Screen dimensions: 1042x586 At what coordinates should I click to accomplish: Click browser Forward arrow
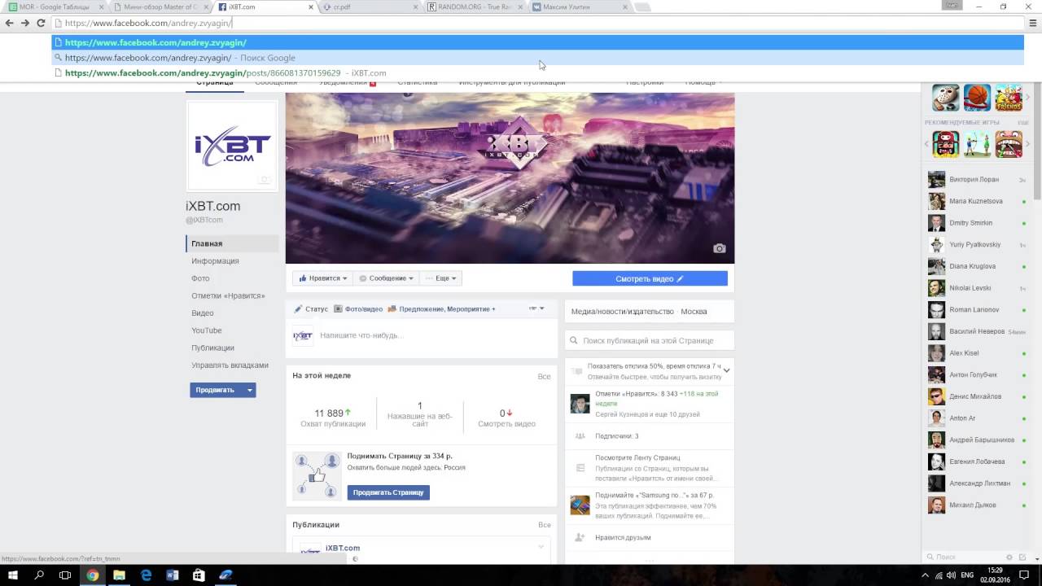(25, 23)
